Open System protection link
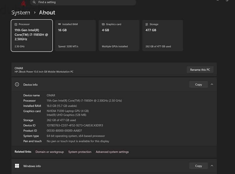This screenshot has width=235, height=174. [80, 152]
